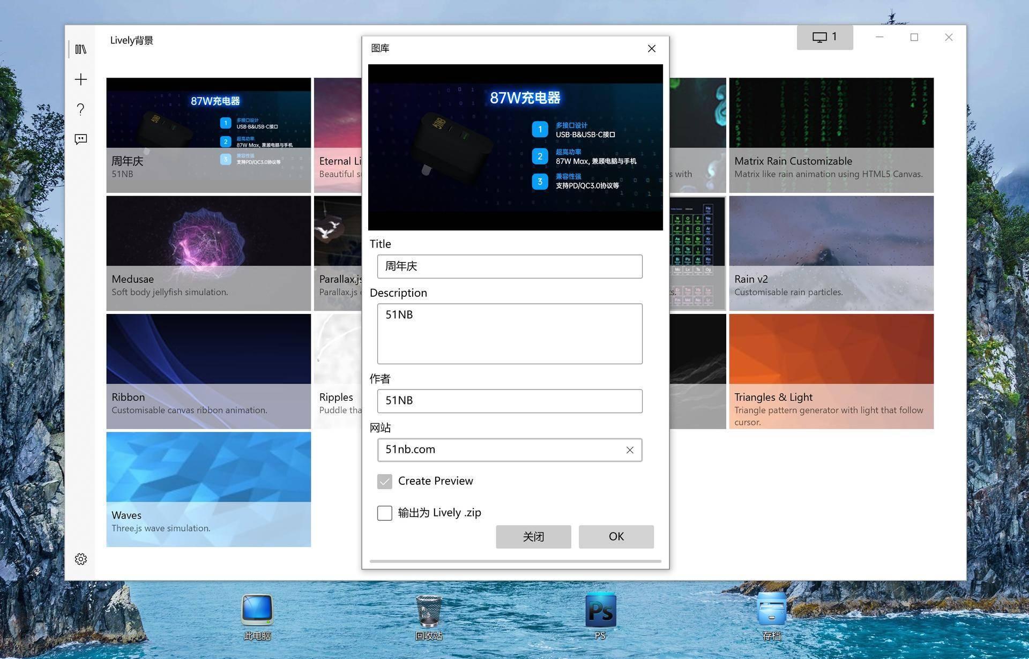Click the monitor display selector button
Image resolution: width=1029 pixels, height=659 pixels.
(x=825, y=37)
